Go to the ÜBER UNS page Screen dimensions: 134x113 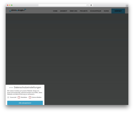pyautogui.click(x=73, y=11)
